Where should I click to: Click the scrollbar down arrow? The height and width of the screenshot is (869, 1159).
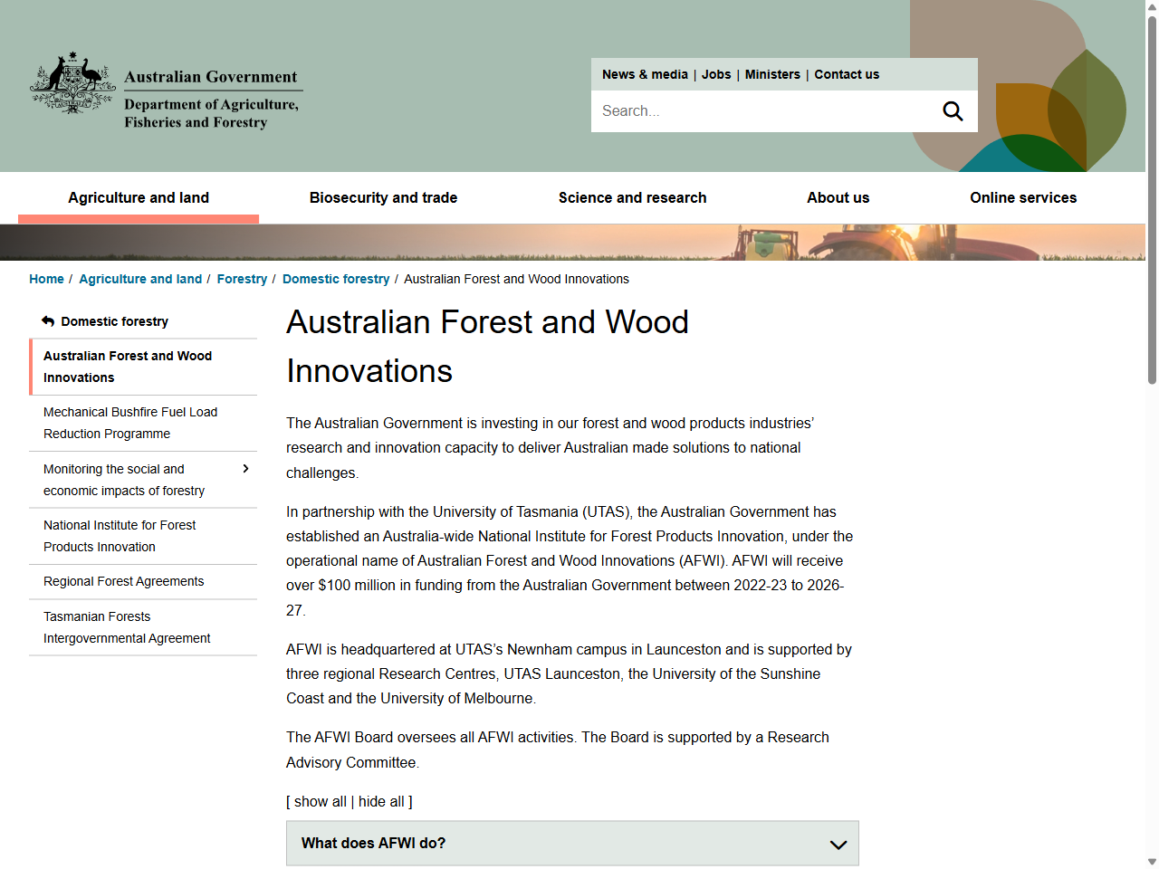1152,862
